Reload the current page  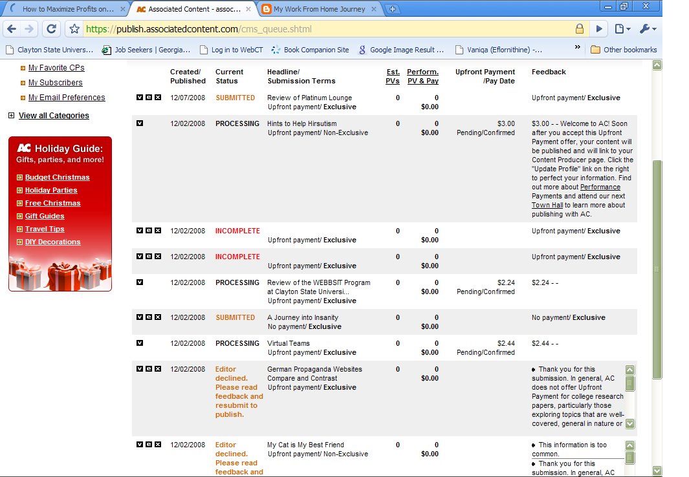coord(51,29)
